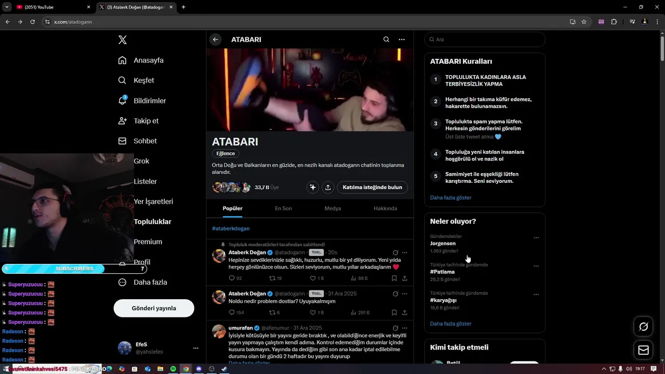
Task: Open Chrome three-dot menu
Action: click(657, 22)
